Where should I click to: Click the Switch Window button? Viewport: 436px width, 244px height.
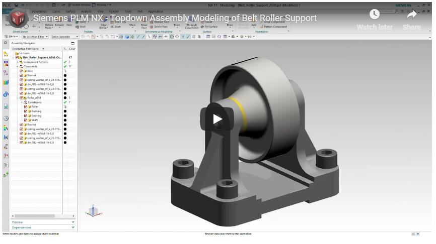[79, 5]
